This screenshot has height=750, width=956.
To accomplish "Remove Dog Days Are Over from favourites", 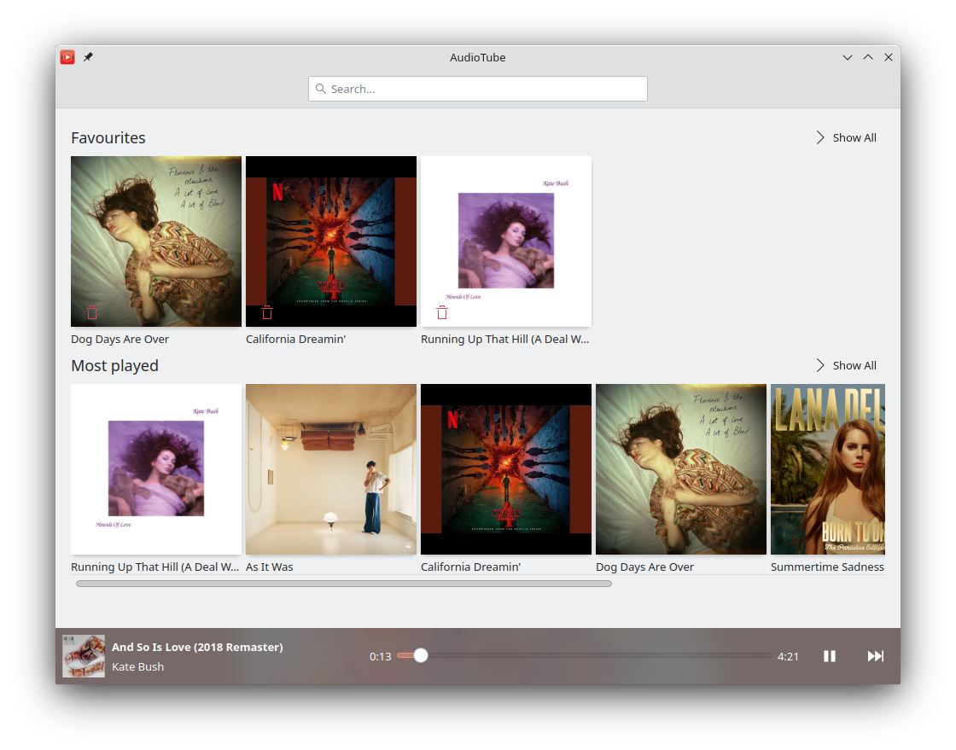I will click(x=92, y=312).
